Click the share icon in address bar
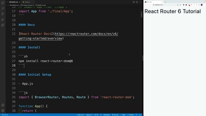 (178, 5)
